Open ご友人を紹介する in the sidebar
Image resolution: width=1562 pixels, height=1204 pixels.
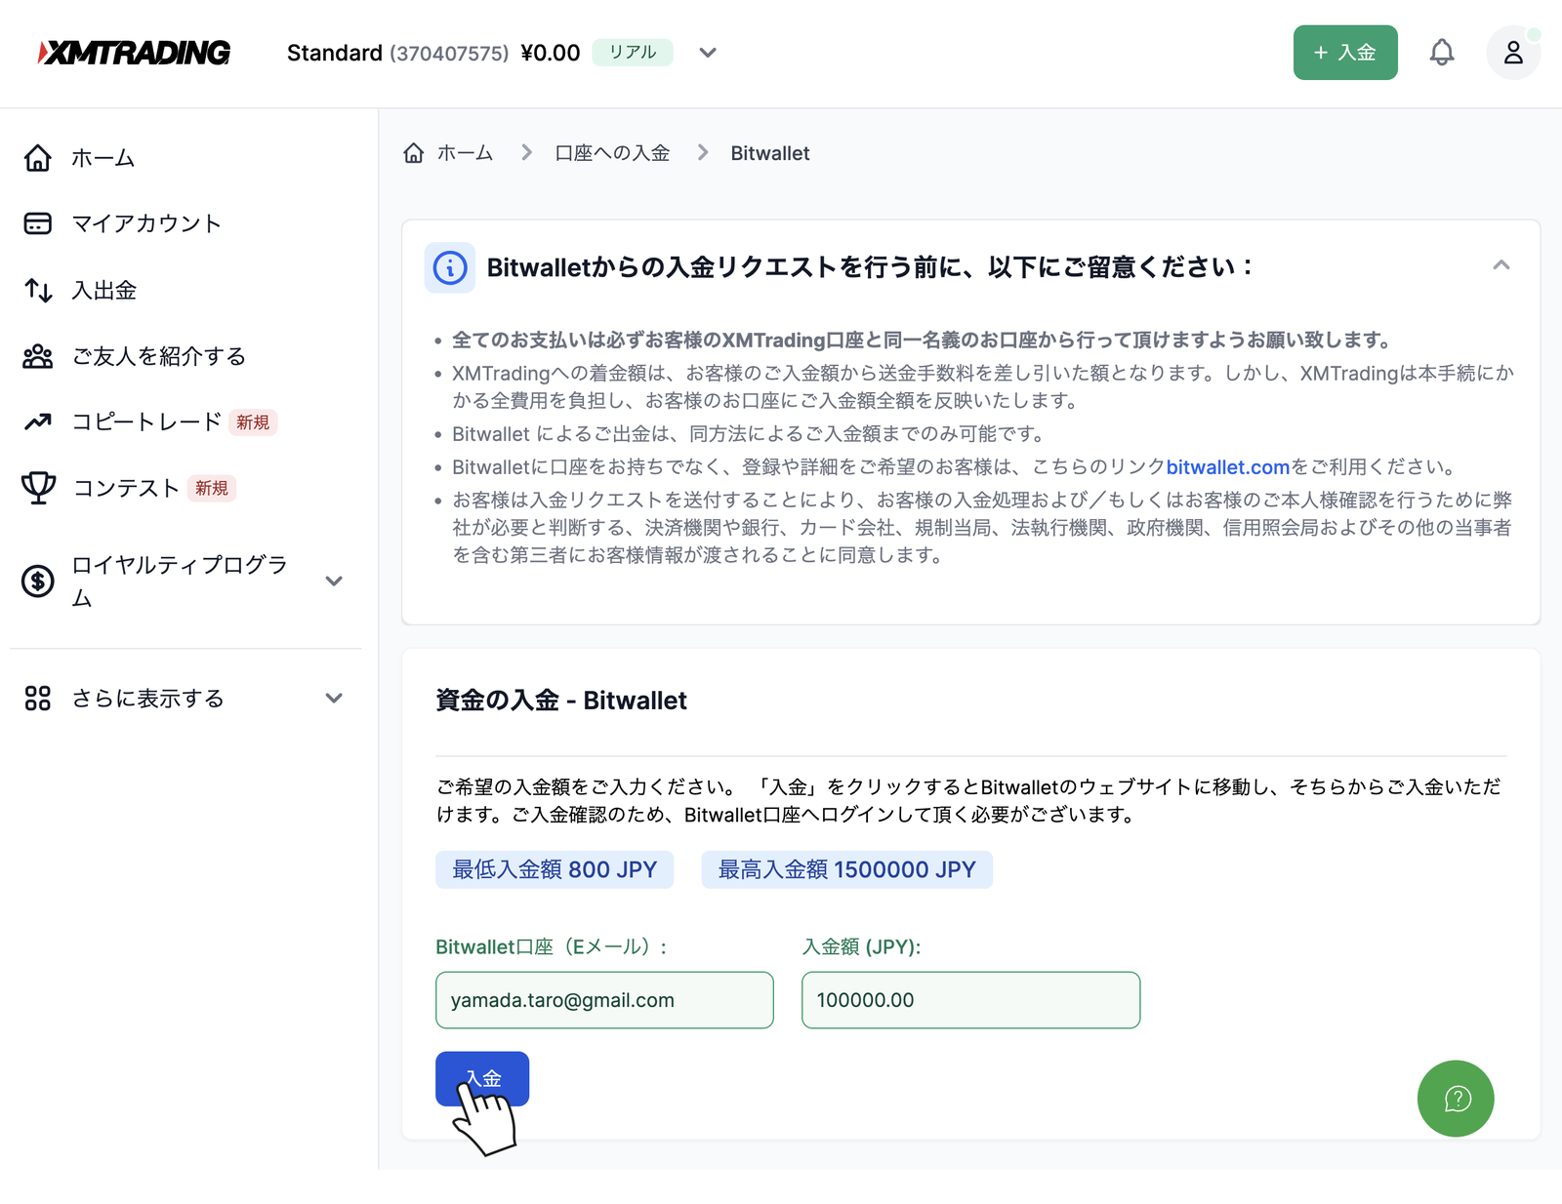(x=158, y=356)
